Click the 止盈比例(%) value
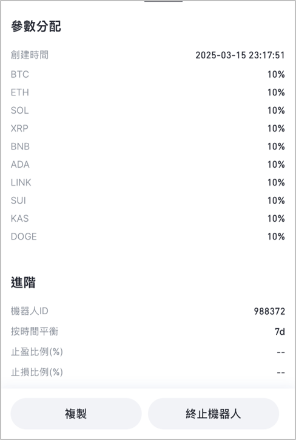Viewport: 296px width, 440px height. click(281, 352)
